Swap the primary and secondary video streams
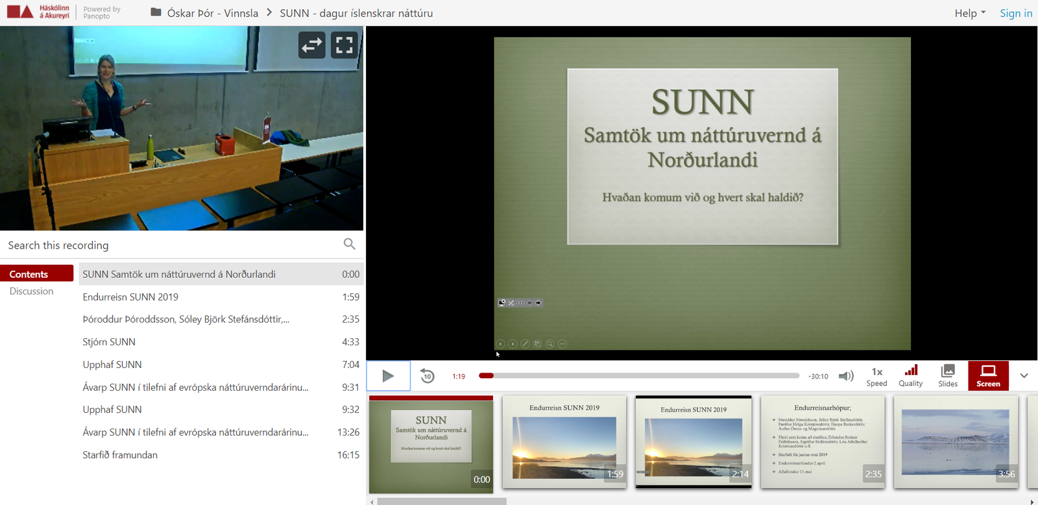This screenshot has width=1038, height=505. pyautogui.click(x=312, y=45)
